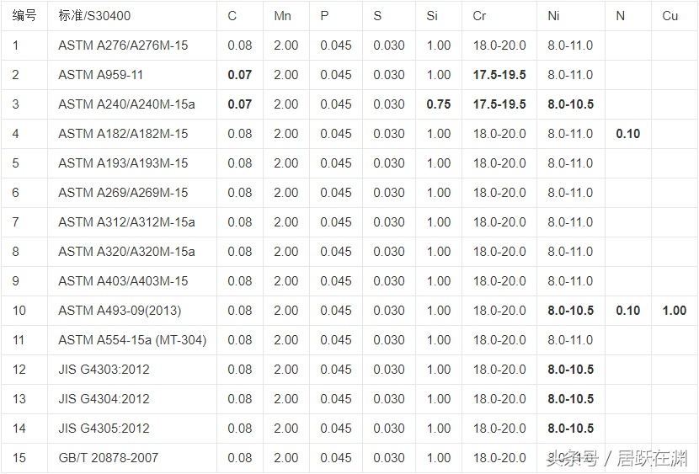The width and height of the screenshot is (699, 474).
Task: Click the bold 1.00 Cu value
Action: (x=674, y=311)
